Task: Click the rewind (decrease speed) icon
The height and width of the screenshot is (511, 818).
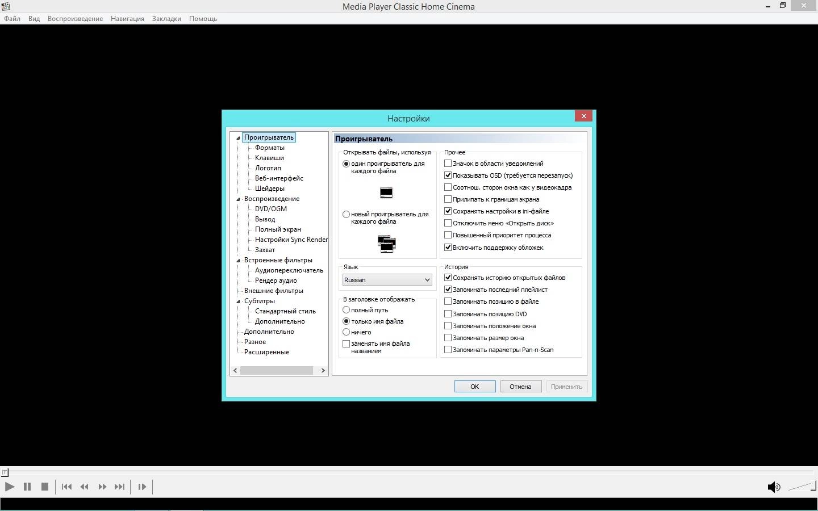Action: coord(85,487)
